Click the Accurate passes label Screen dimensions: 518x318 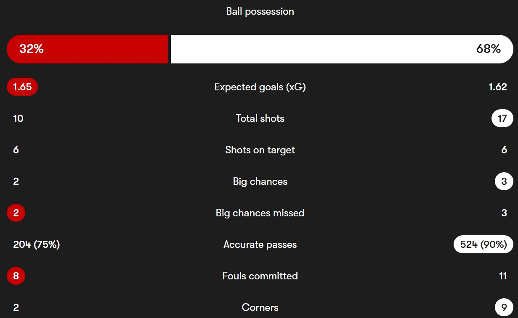click(260, 244)
